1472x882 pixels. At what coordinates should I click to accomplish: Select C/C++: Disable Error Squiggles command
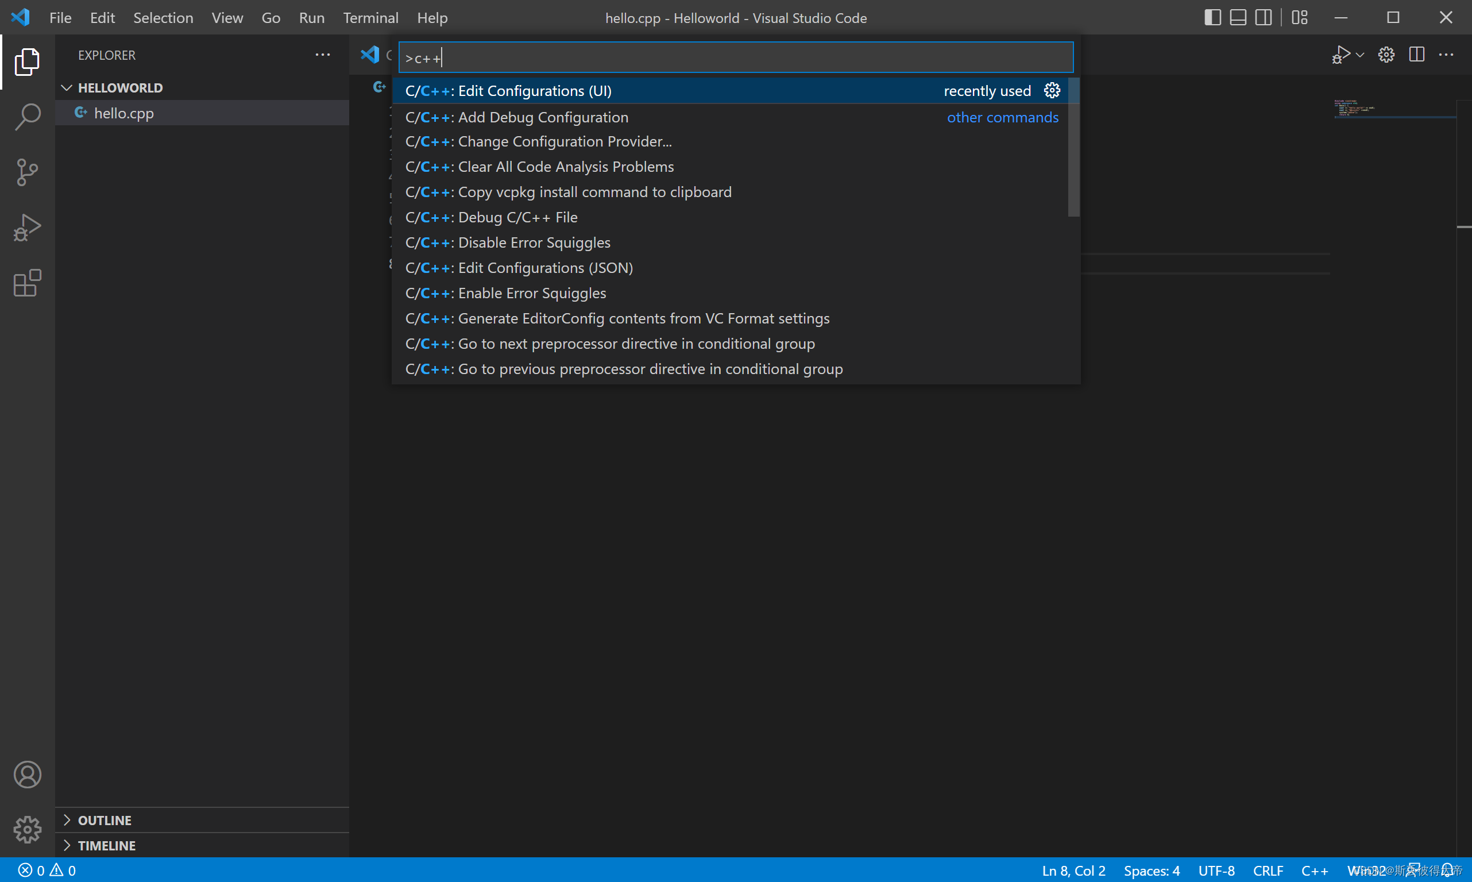pyautogui.click(x=729, y=242)
